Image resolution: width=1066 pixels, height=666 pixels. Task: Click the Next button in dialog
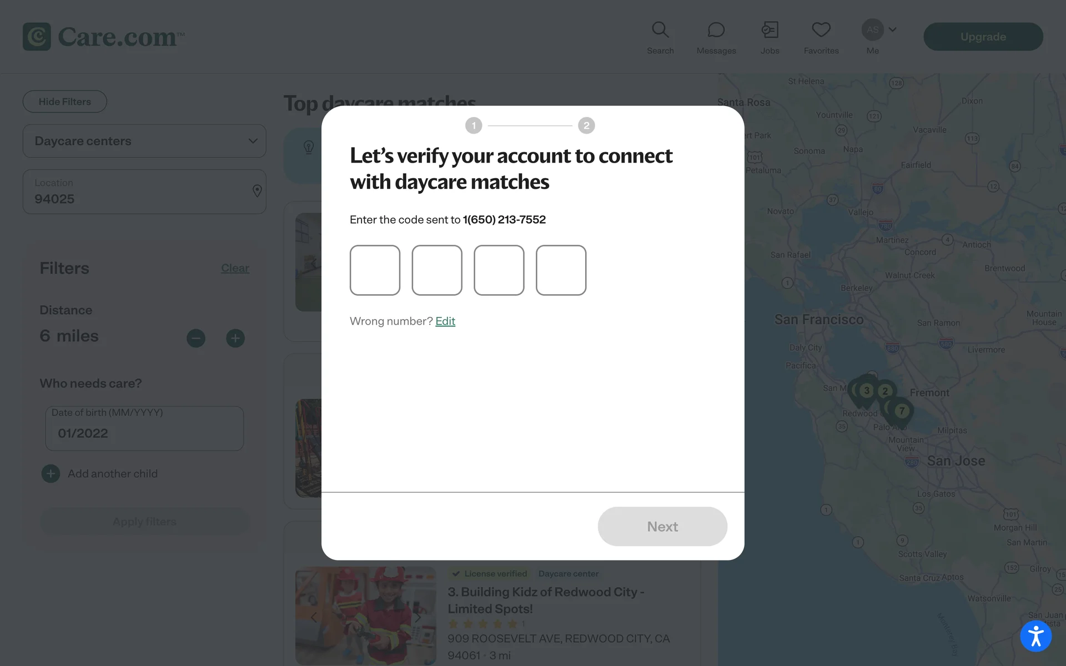(x=662, y=526)
